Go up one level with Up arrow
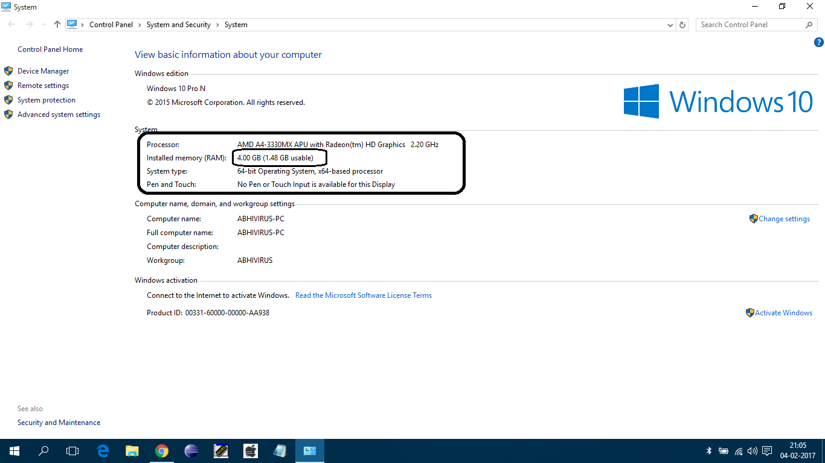 tap(57, 25)
